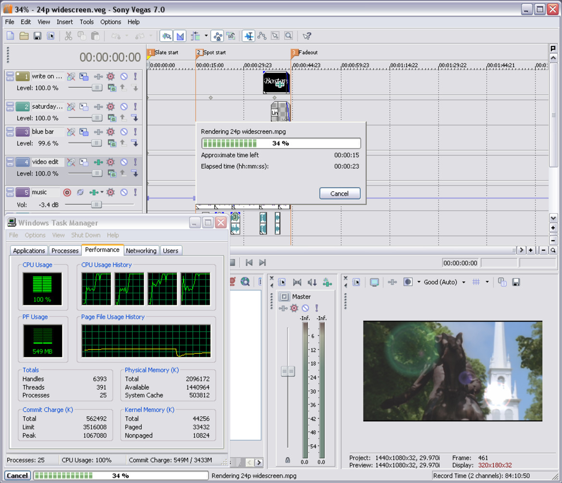Image resolution: width=562 pixels, height=483 pixels.
Task: Select the Envelope edit tool icon
Action: point(262,36)
